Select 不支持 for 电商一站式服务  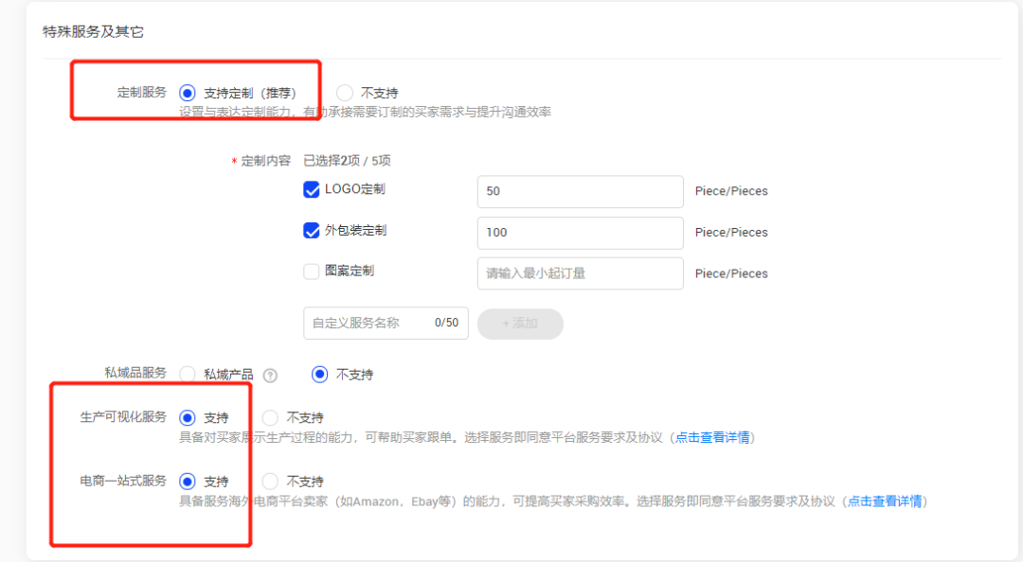(x=269, y=482)
